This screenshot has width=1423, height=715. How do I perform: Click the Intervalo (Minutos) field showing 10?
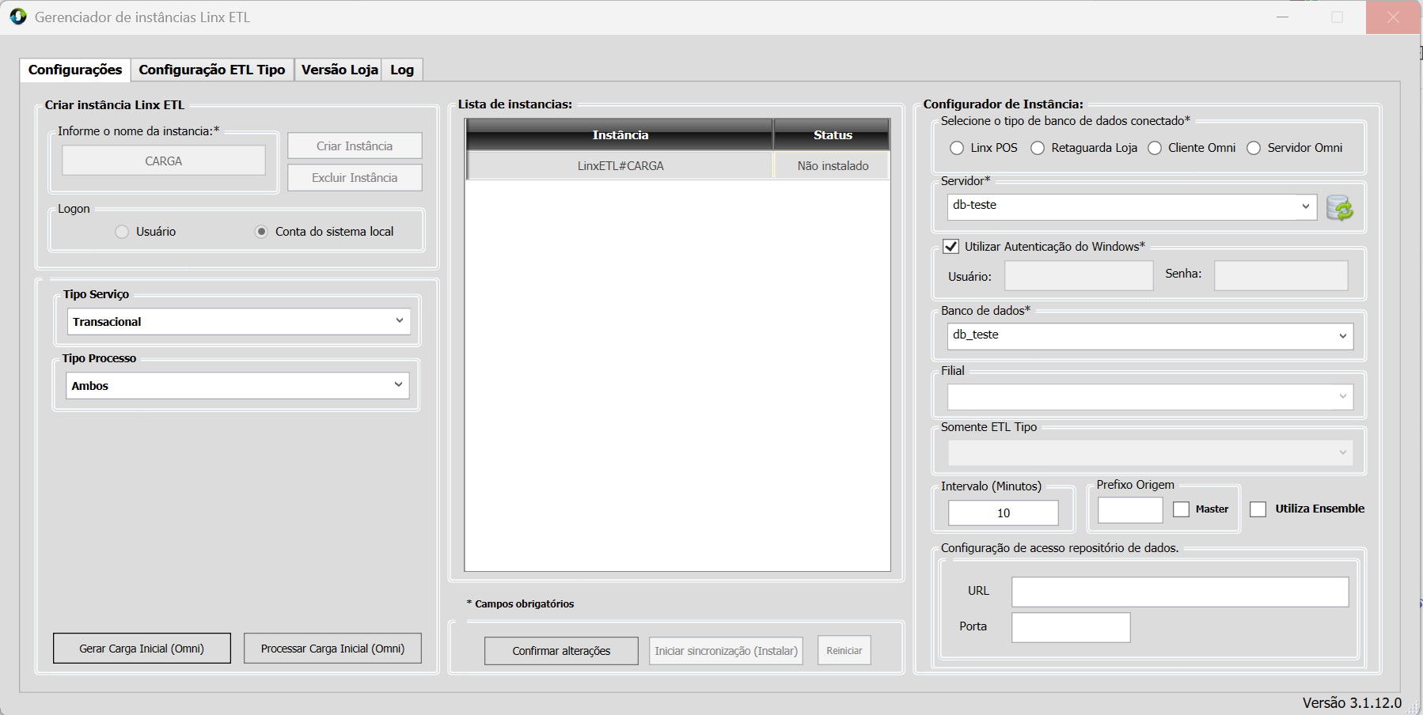coord(1004,513)
